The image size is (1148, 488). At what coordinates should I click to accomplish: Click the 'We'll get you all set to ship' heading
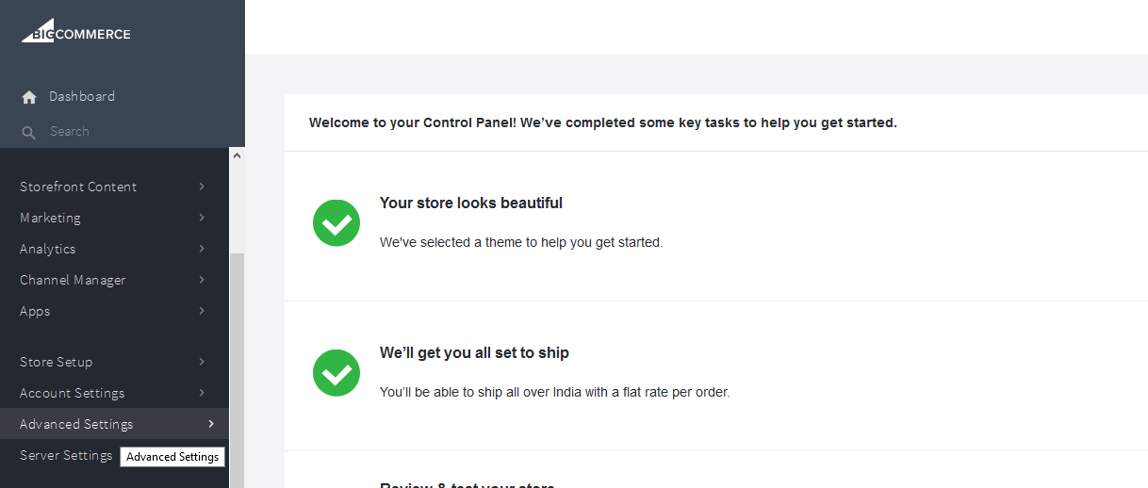tap(474, 352)
